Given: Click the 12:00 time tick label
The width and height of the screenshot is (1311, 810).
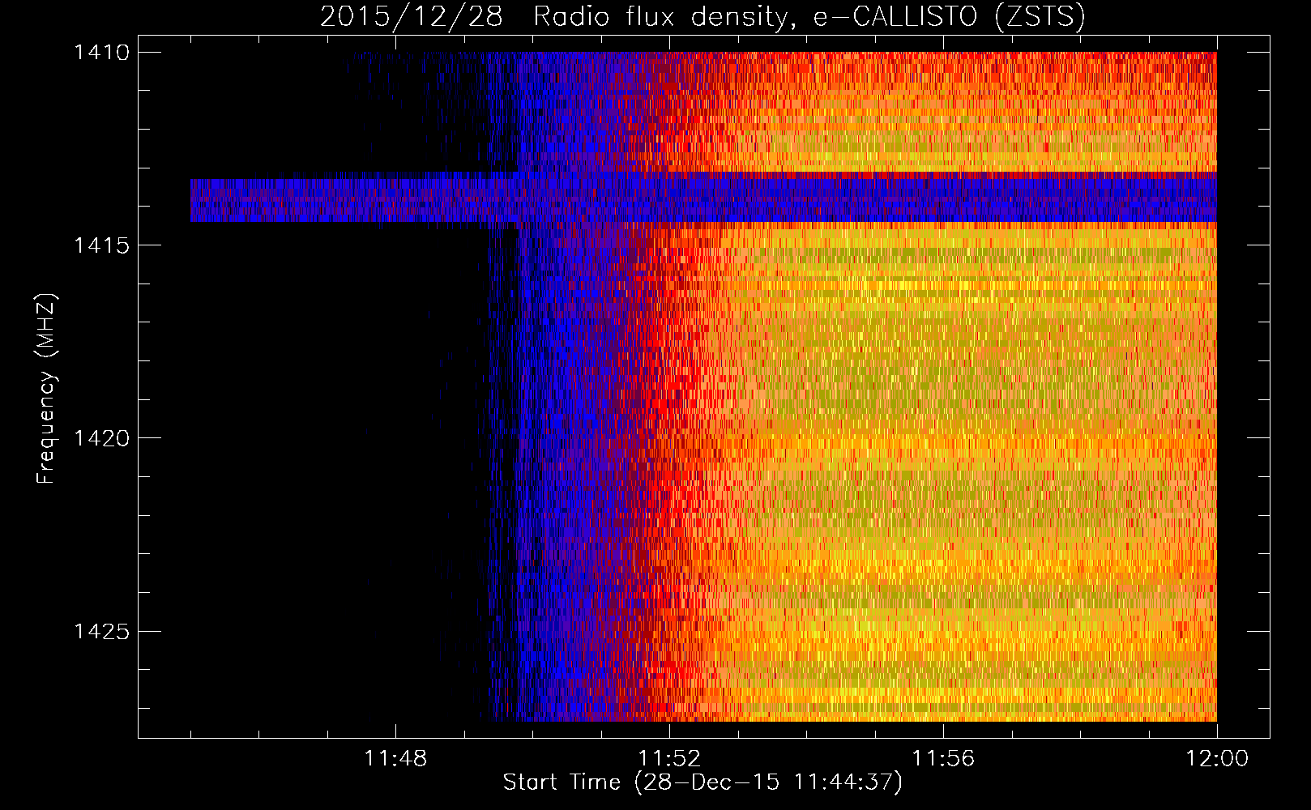Looking at the screenshot, I should (x=1217, y=759).
